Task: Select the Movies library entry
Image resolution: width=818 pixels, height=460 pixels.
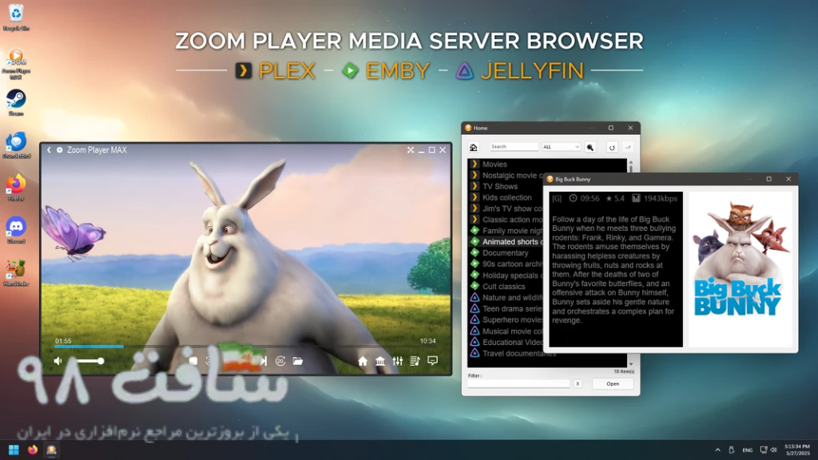Action: [x=546, y=164]
